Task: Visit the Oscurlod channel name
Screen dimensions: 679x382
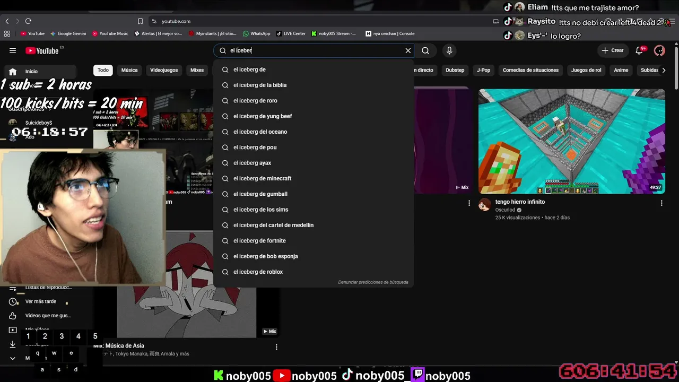Action: pyautogui.click(x=505, y=210)
